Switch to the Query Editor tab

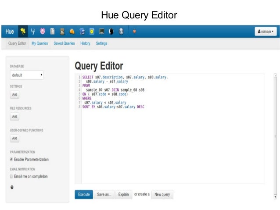(x=17, y=43)
